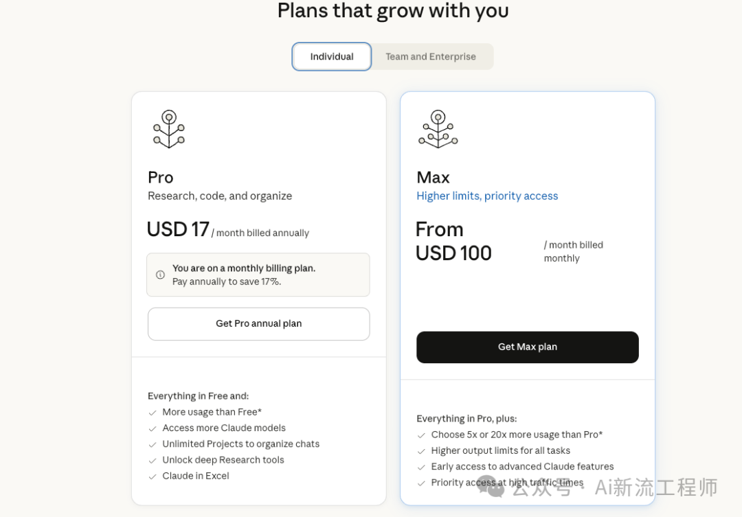Click checkmark beside Choose 5x or 20x usage

click(x=421, y=435)
